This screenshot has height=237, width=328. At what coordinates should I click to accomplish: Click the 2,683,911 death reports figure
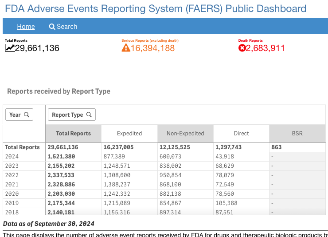point(265,48)
